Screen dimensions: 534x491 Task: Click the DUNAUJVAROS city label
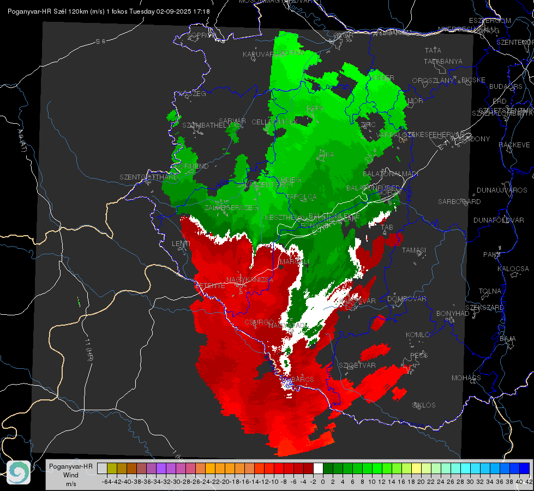tap(502, 190)
